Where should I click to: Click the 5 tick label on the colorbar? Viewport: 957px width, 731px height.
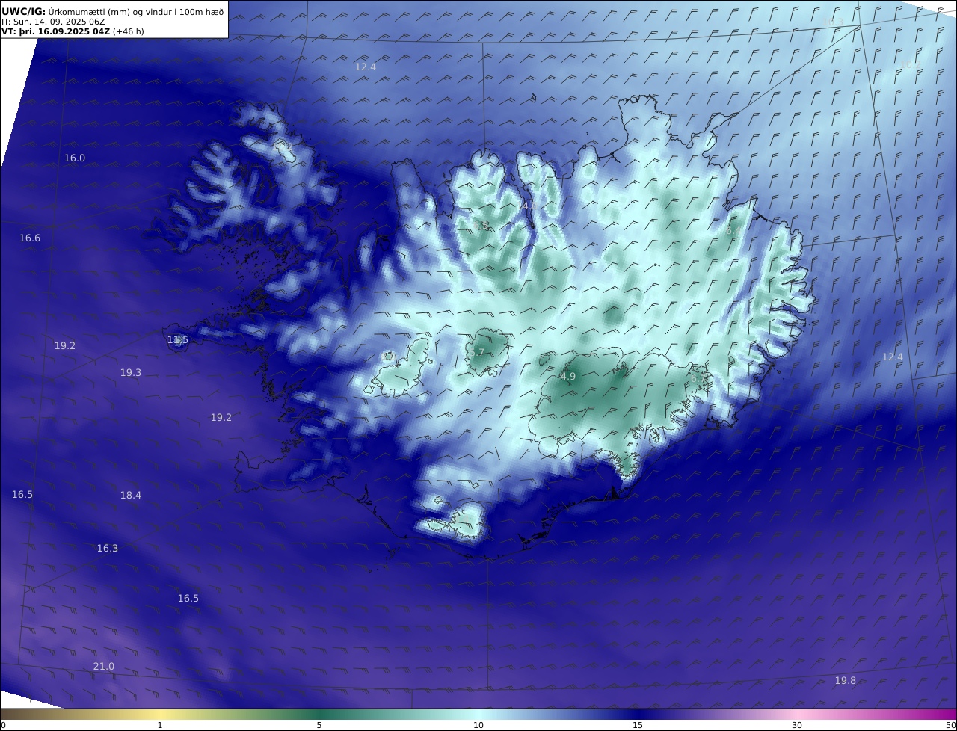[319, 725]
